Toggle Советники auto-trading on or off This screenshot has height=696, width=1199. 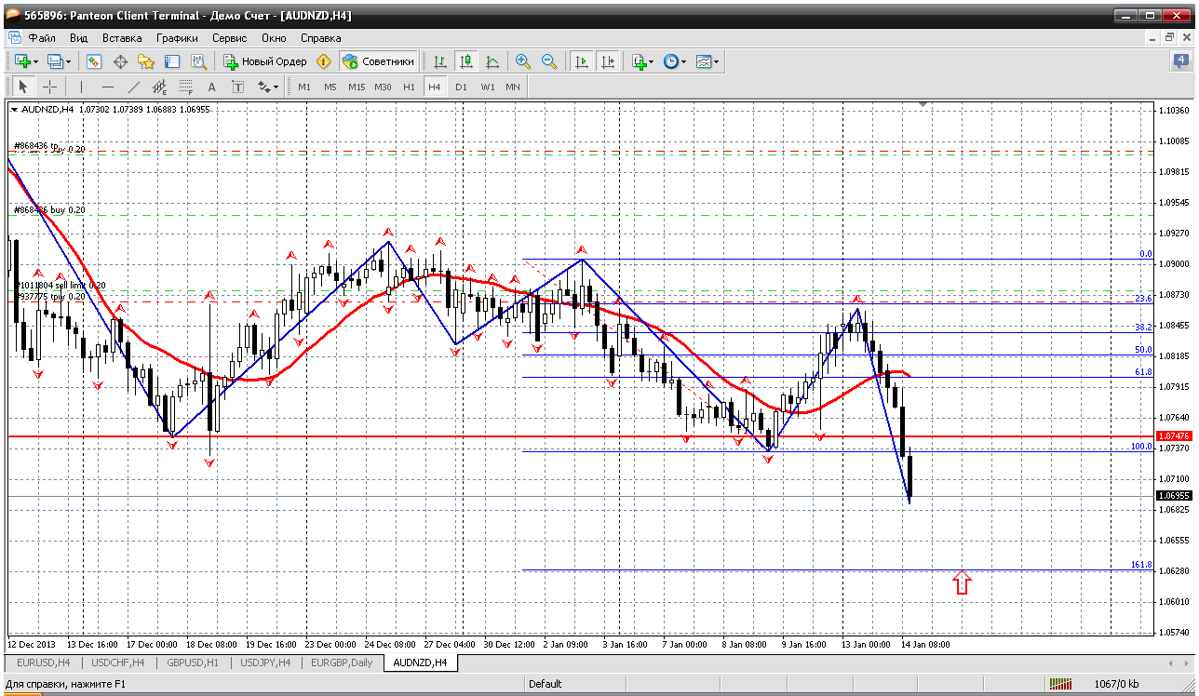tap(379, 61)
